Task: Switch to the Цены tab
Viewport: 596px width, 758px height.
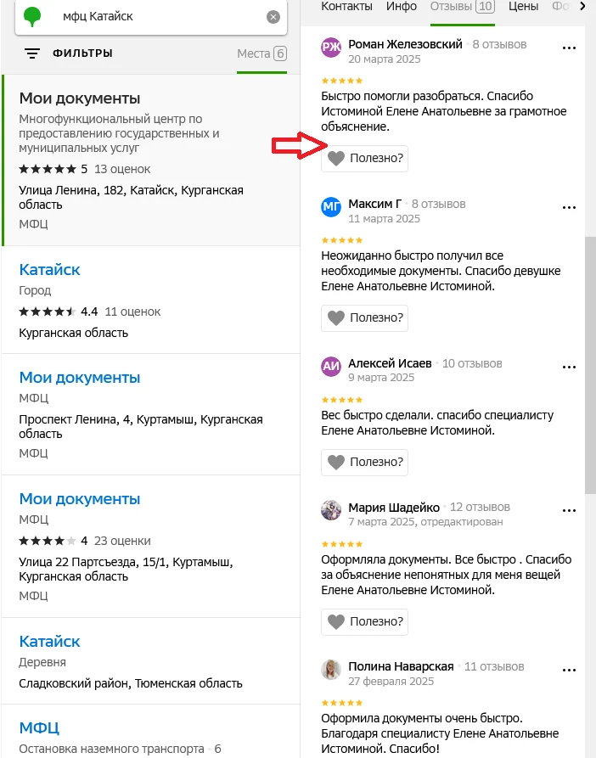Action: tap(523, 7)
